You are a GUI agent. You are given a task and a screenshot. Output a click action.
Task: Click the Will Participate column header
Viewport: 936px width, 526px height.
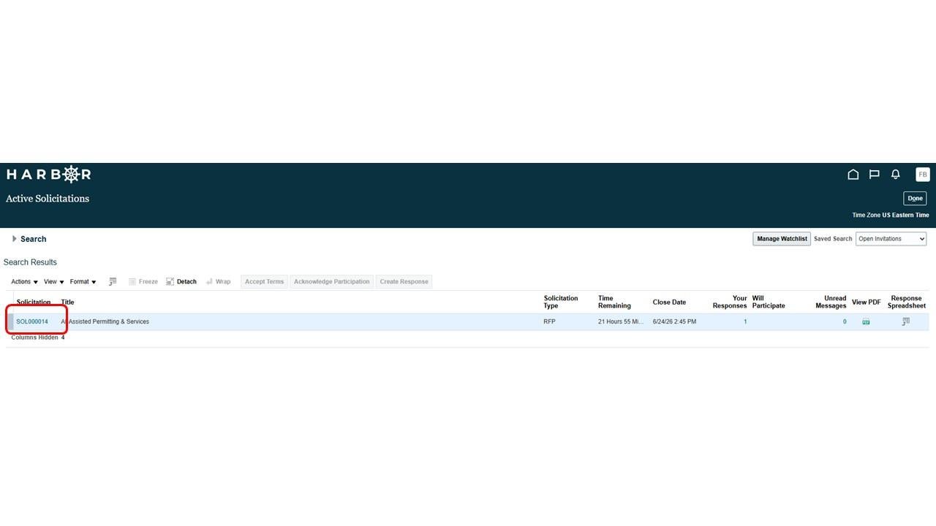[x=769, y=302]
